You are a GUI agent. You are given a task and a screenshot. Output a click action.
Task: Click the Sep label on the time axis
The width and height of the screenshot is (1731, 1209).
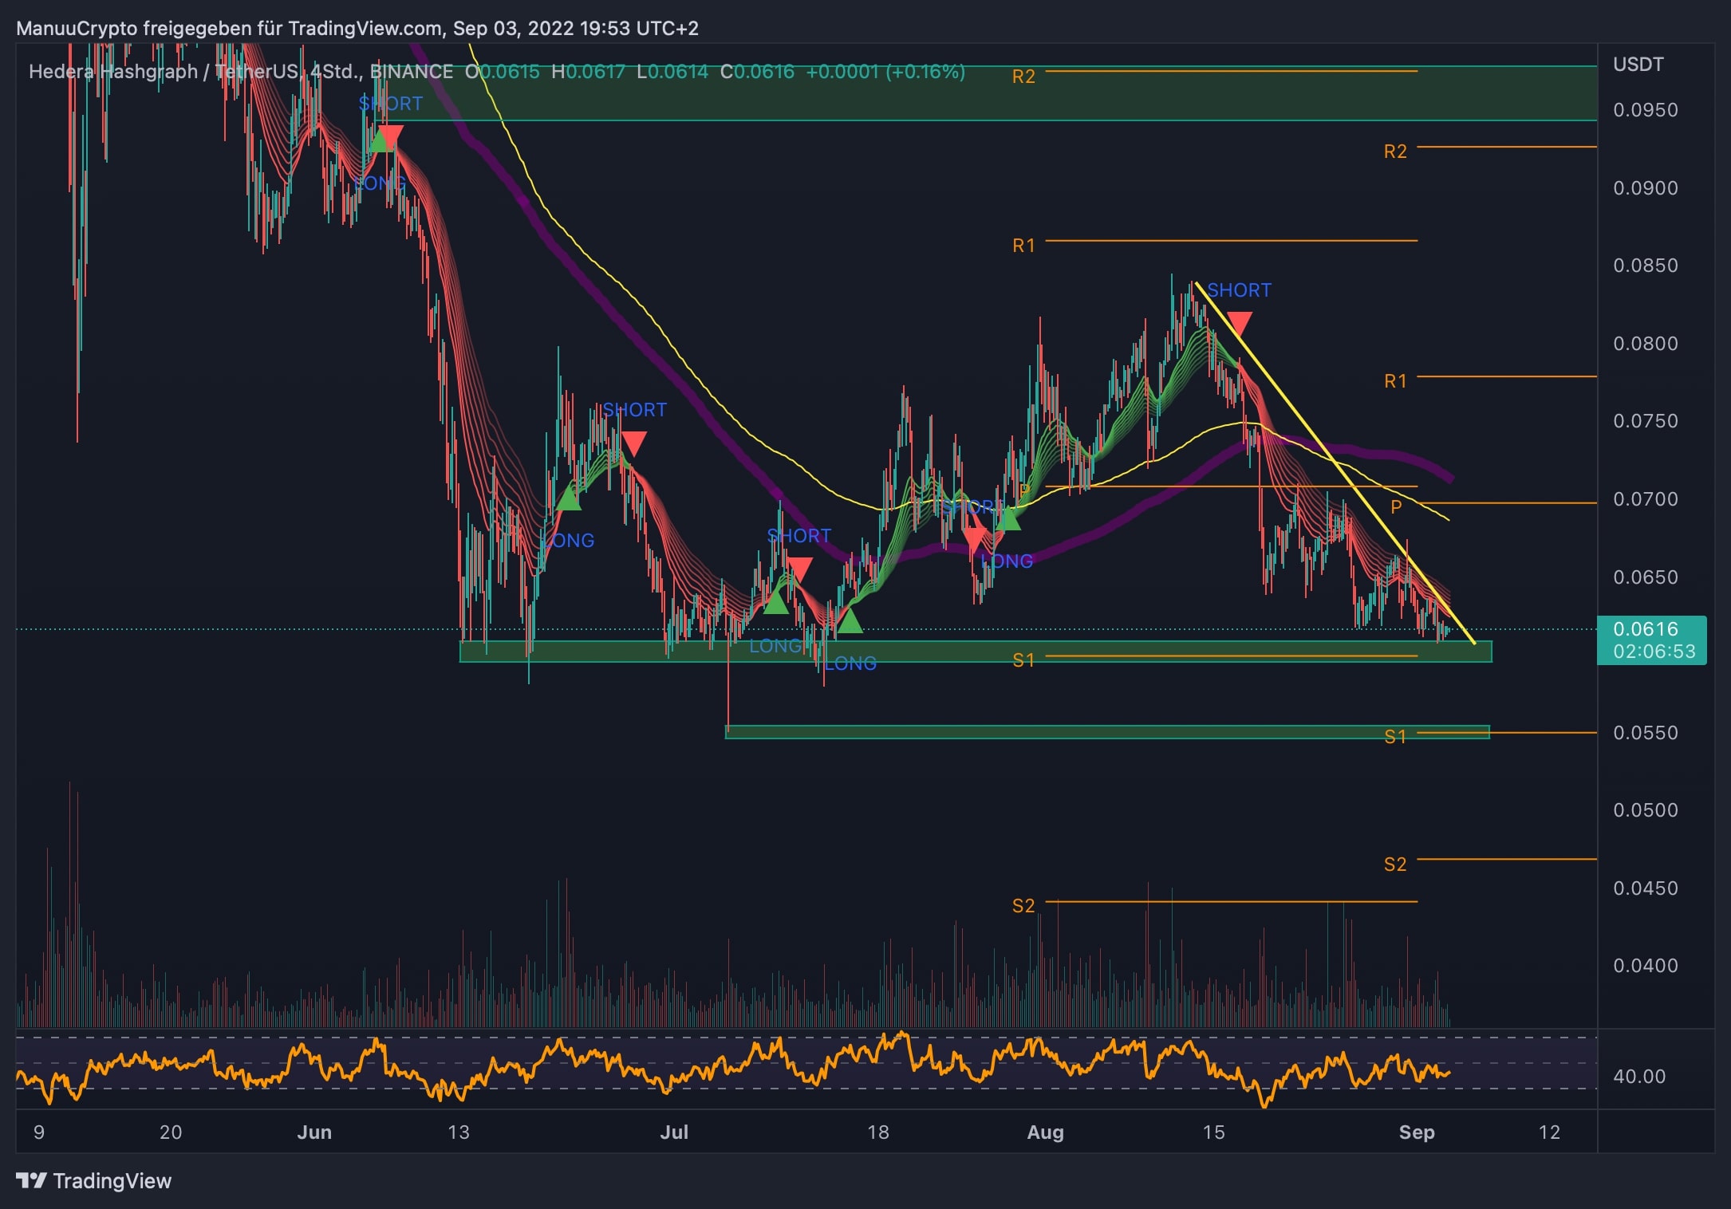tap(1417, 1132)
